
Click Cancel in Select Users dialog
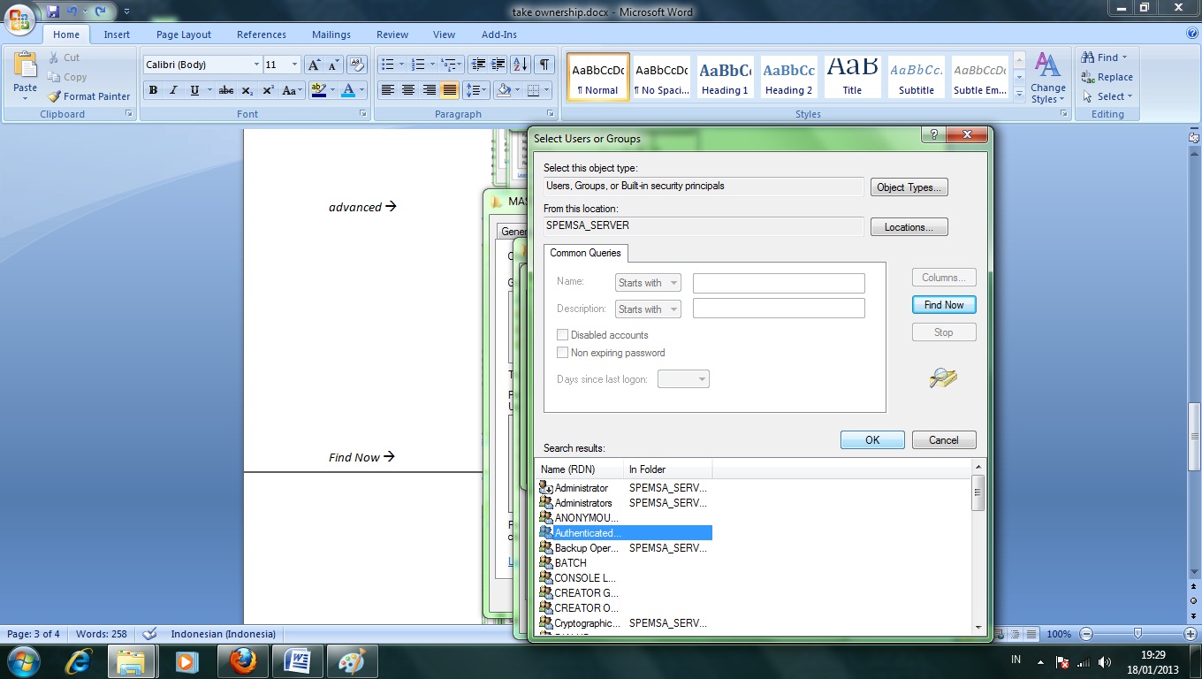click(944, 440)
